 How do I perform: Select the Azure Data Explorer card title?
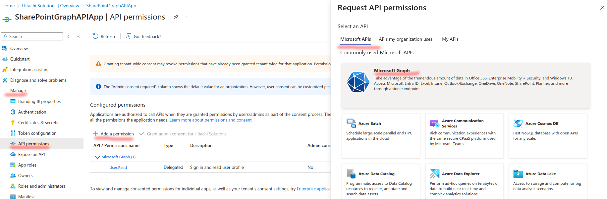(x=461, y=174)
